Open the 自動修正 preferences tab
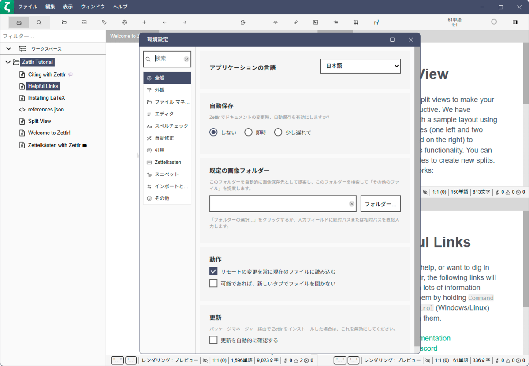529x366 pixels. (167, 138)
